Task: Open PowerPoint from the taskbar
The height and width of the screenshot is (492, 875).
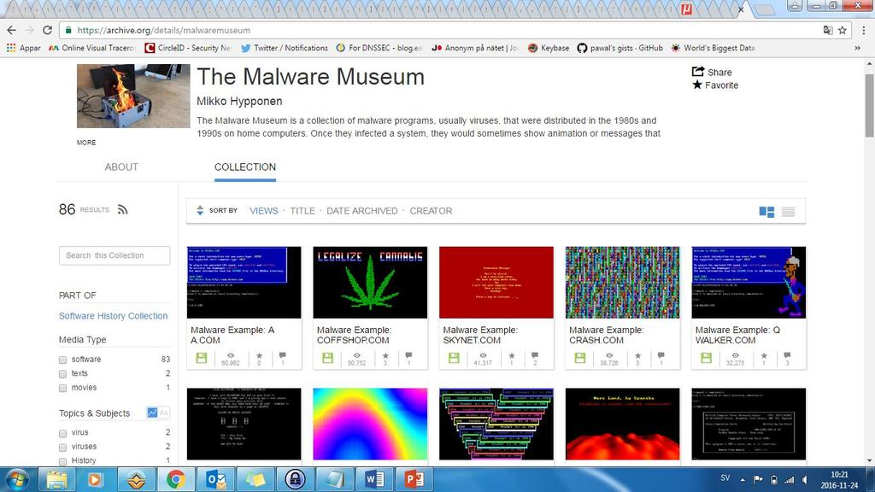Action: pos(414,479)
